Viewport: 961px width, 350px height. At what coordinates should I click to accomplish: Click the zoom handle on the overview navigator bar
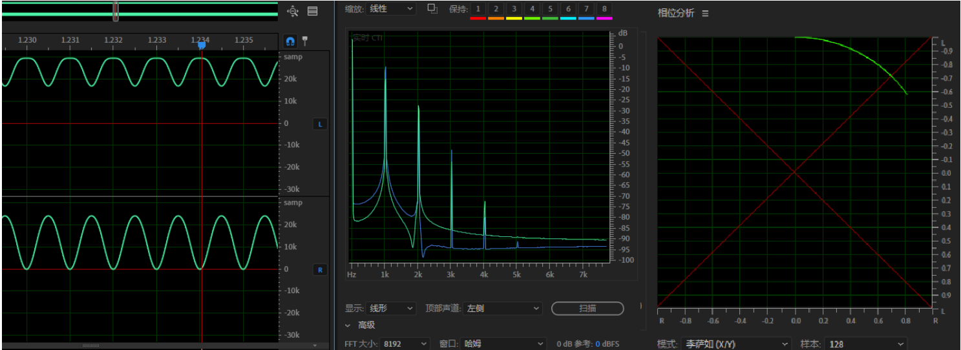(x=116, y=11)
